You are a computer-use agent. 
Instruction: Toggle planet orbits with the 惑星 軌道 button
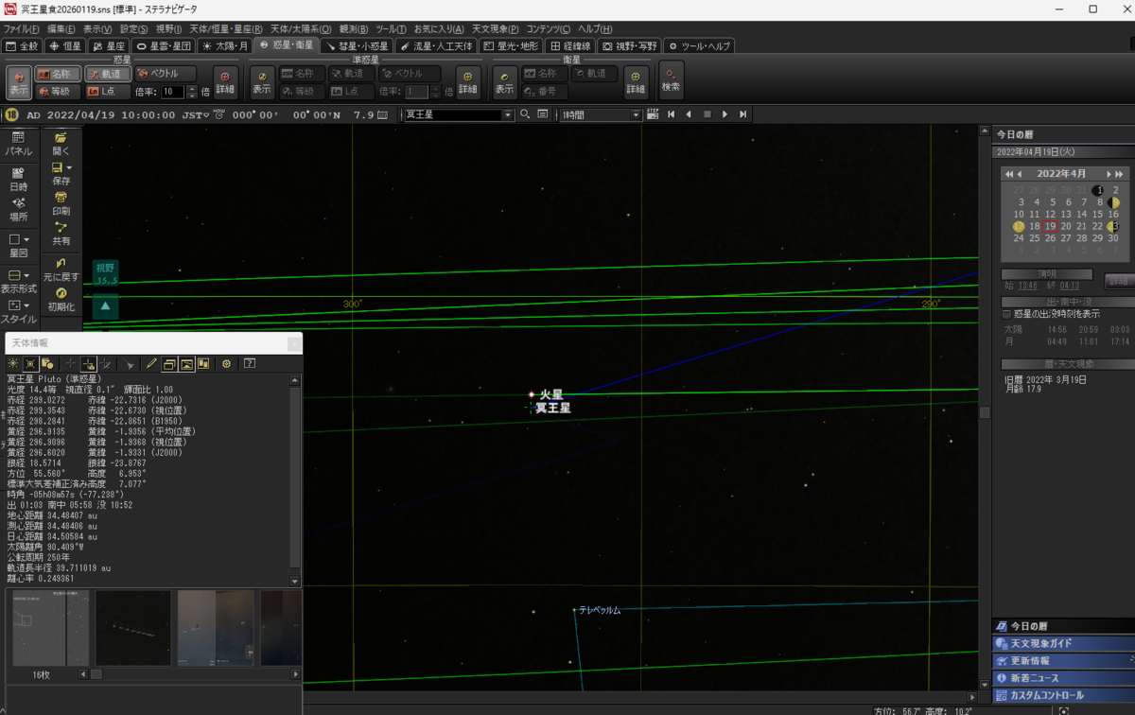click(108, 74)
